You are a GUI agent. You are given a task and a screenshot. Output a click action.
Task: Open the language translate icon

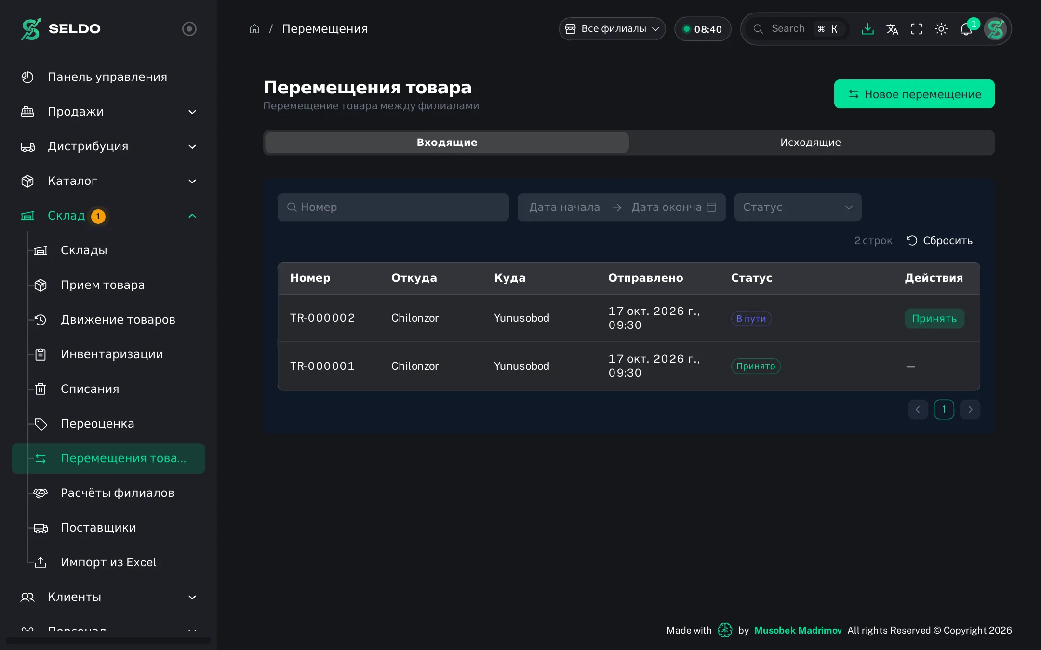point(892,29)
